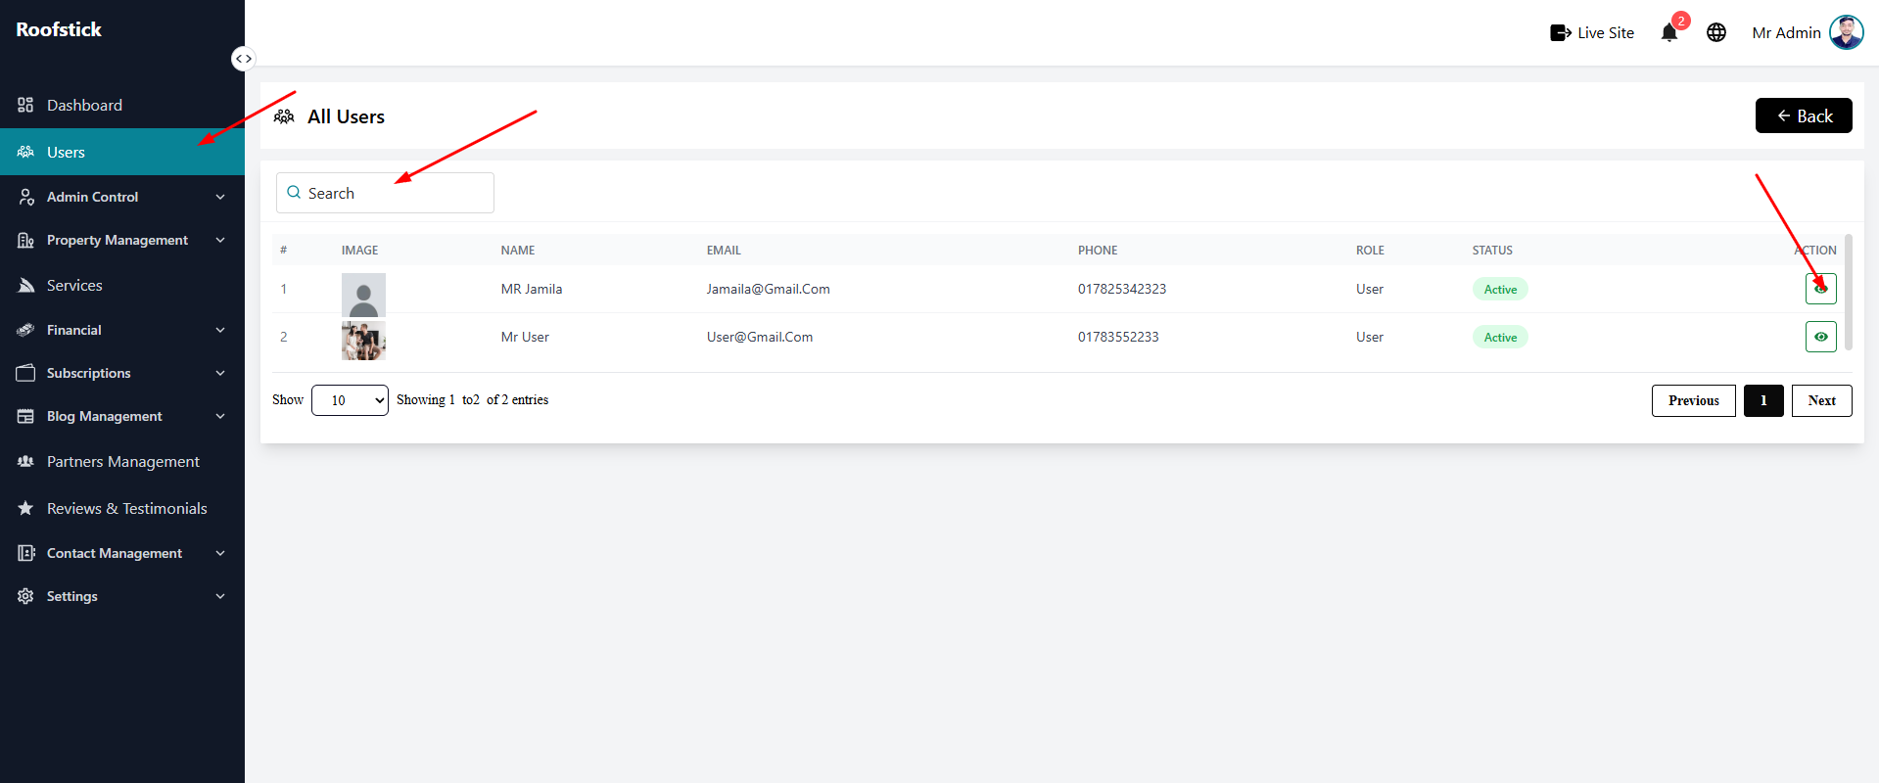Click the Back button
This screenshot has height=783, width=1879.
pyautogui.click(x=1804, y=115)
